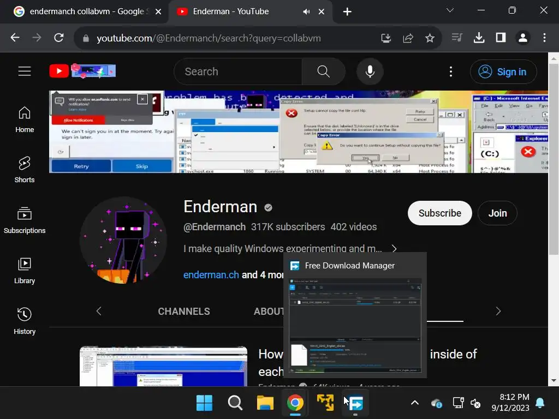Open YouTube settings three-dot menu

click(x=451, y=71)
